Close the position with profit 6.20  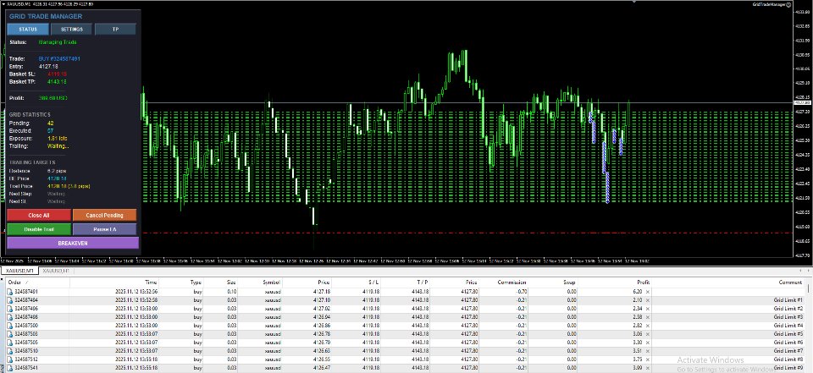coord(648,292)
